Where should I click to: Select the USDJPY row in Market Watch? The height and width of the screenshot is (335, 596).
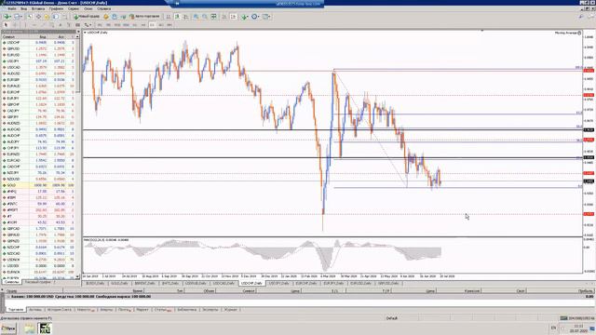(x=38, y=61)
